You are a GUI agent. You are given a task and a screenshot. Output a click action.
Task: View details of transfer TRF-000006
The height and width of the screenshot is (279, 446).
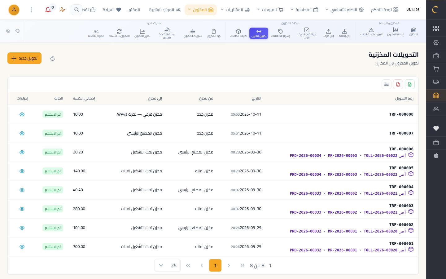tap(22, 152)
